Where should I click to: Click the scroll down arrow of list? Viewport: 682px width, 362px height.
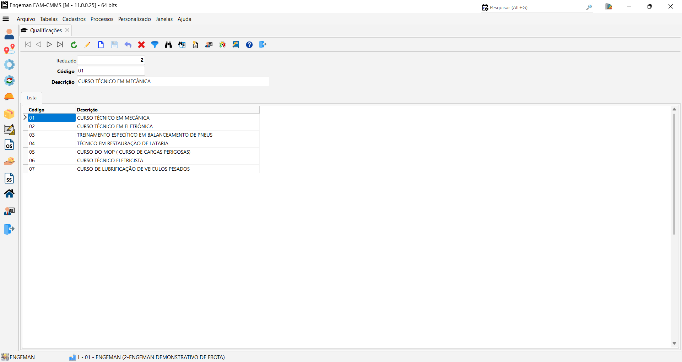click(674, 343)
